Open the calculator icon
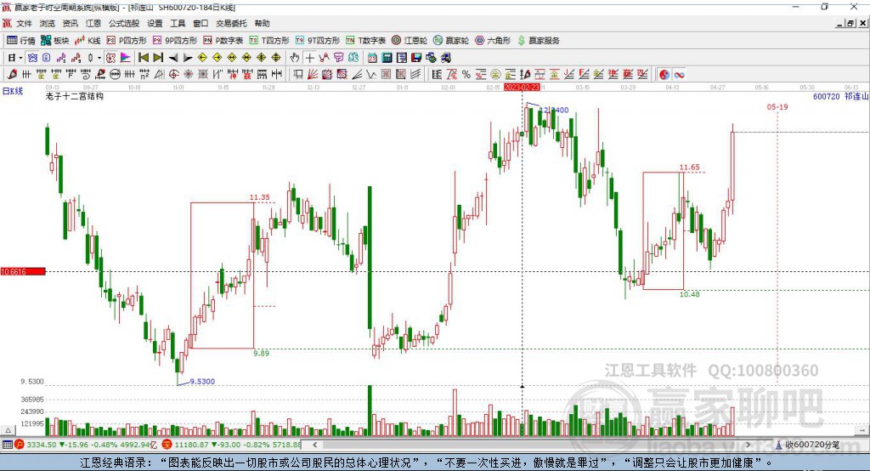This screenshot has height=471, width=870. pos(387,58)
